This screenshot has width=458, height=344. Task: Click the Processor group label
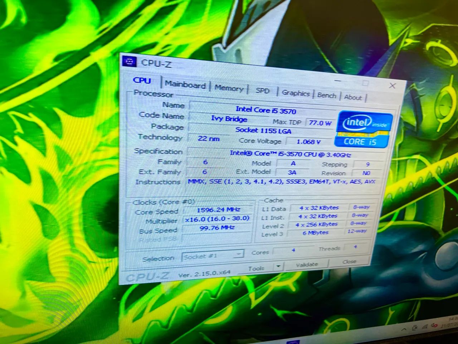point(154,94)
